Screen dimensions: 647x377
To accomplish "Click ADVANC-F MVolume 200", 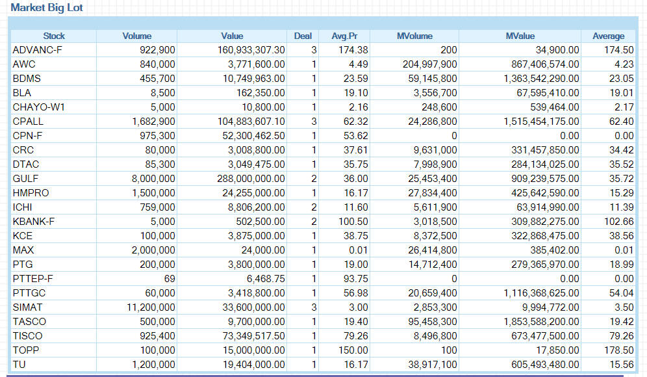I will (448, 50).
